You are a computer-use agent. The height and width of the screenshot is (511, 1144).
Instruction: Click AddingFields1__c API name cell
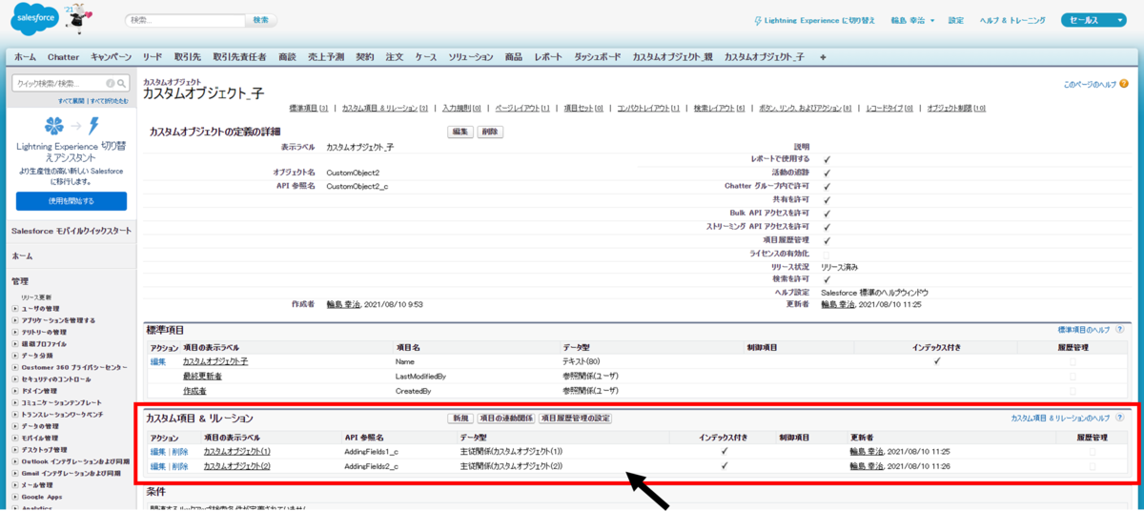372,451
